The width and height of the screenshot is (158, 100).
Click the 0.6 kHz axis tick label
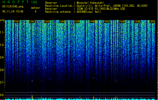(2, 95)
